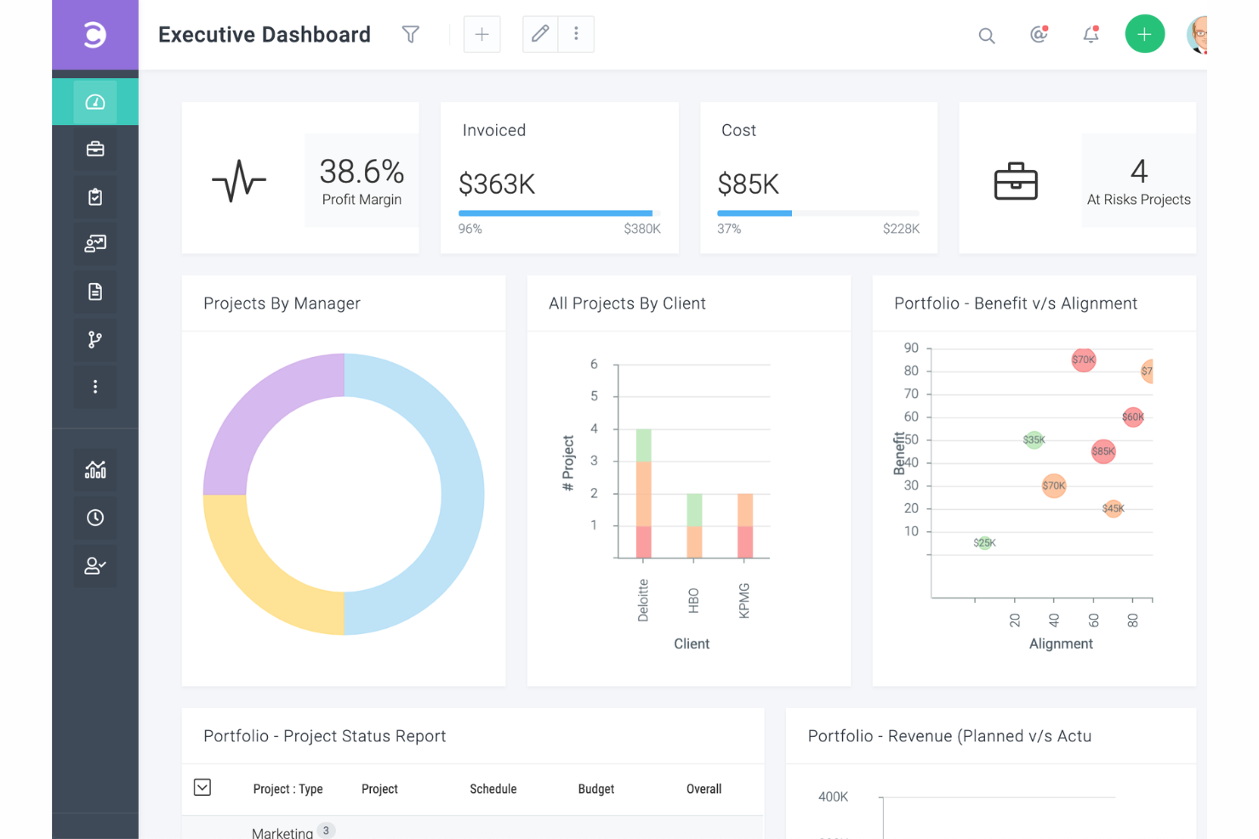The height and width of the screenshot is (839, 1259).
Task: Click the KPMG bar in client chart
Action: [745, 526]
